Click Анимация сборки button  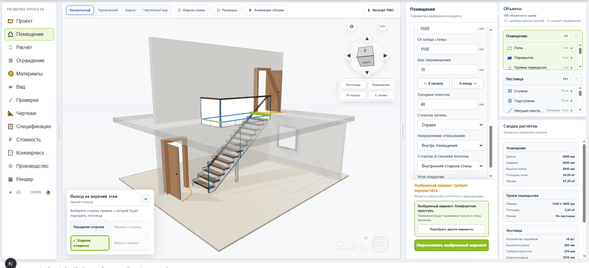(266, 10)
